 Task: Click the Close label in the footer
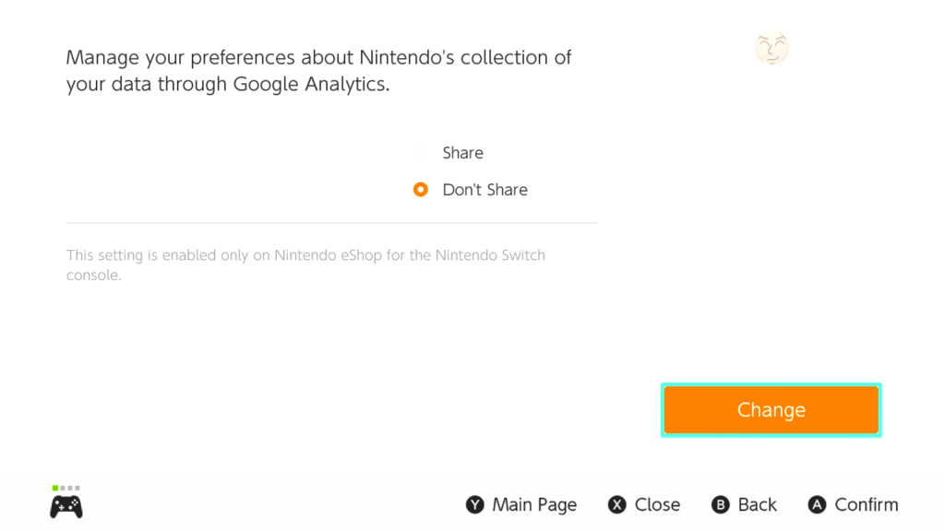pos(657,505)
